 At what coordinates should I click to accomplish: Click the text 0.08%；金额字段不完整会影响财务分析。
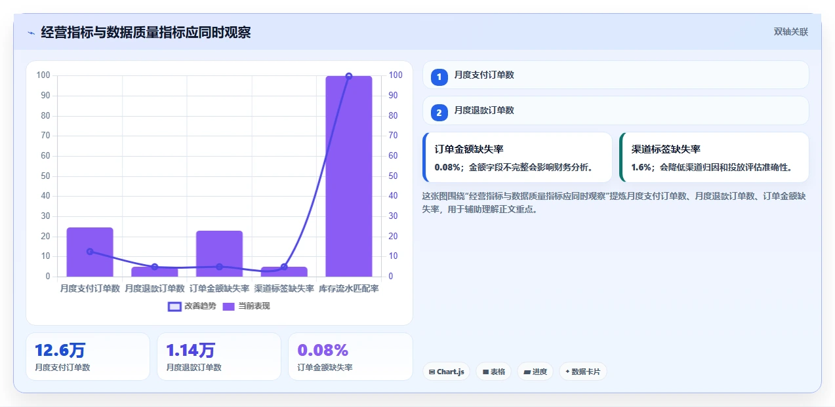tap(516, 167)
